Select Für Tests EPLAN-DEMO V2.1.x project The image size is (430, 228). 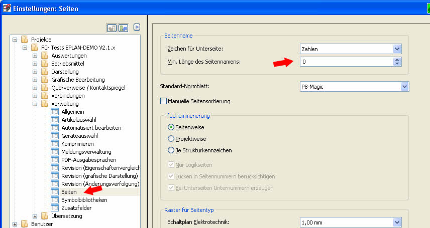click(x=78, y=48)
